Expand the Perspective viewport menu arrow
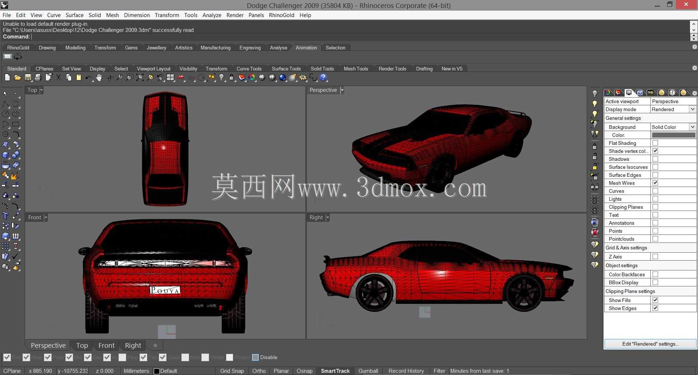Image resolution: width=698 pixels, height=375 pixels. point(342,90)
